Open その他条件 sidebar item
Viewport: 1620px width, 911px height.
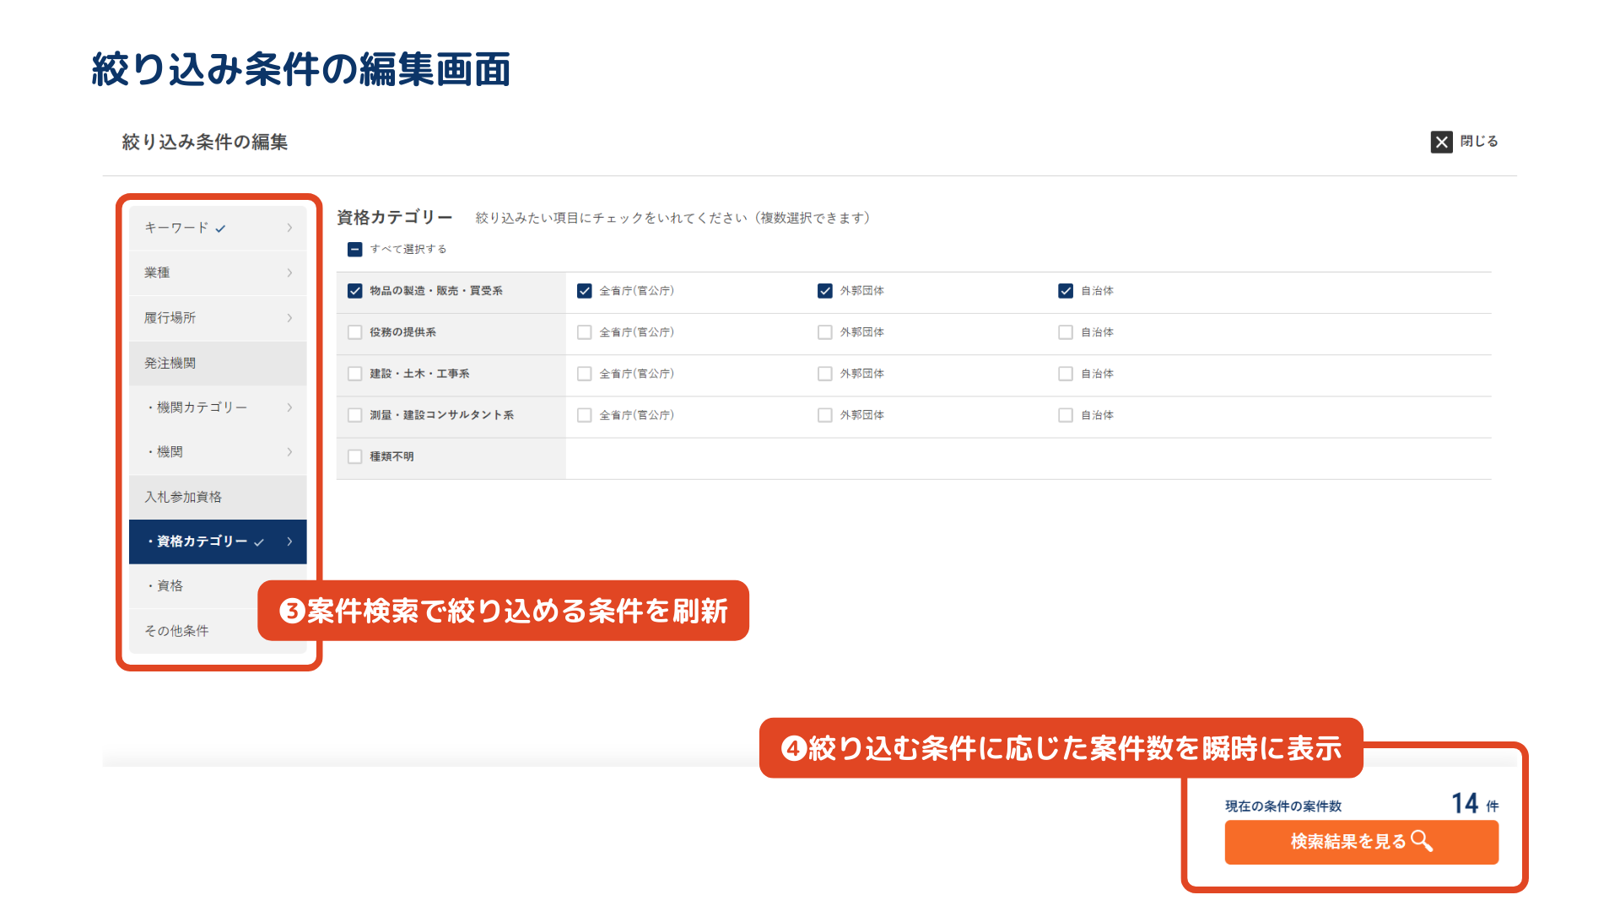(x=176, y=631)
